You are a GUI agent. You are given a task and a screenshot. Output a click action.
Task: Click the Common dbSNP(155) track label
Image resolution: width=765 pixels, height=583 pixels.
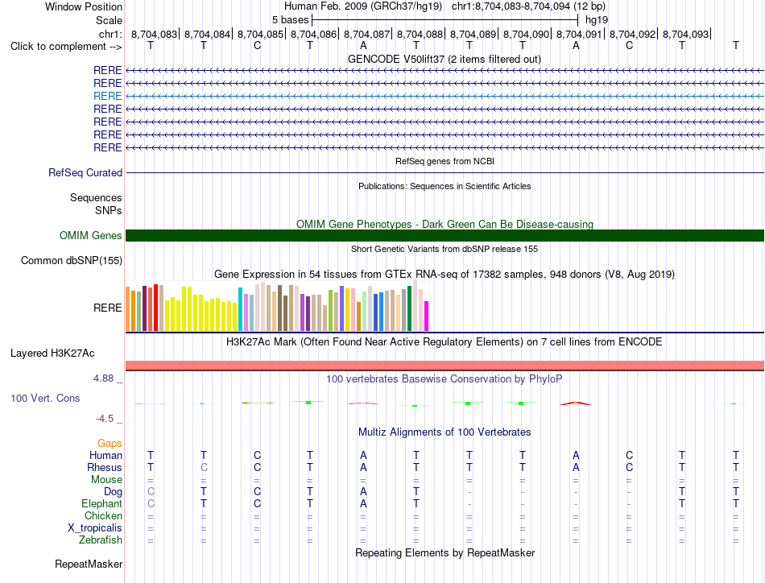pyautogui.click(x=72, y=261)
